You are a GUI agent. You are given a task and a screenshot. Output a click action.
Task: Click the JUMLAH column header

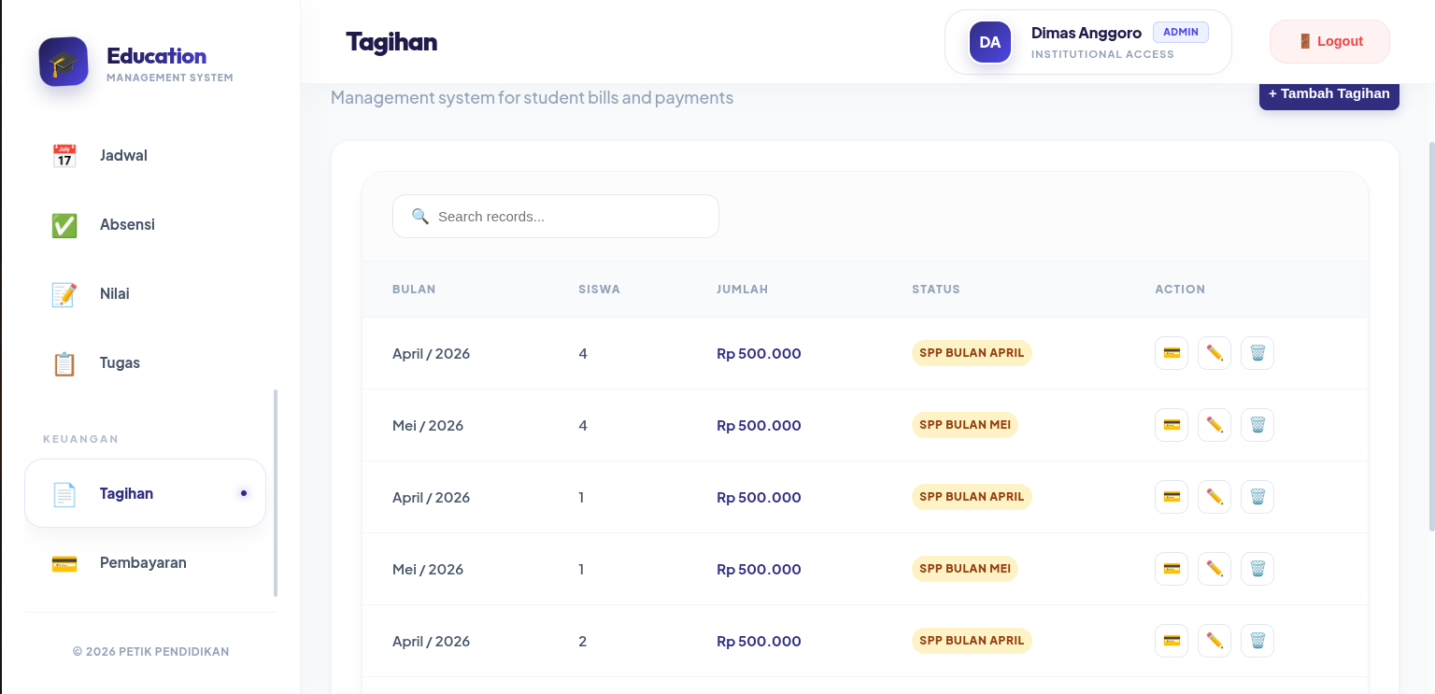pyautogui.click(x=743, y=290)
